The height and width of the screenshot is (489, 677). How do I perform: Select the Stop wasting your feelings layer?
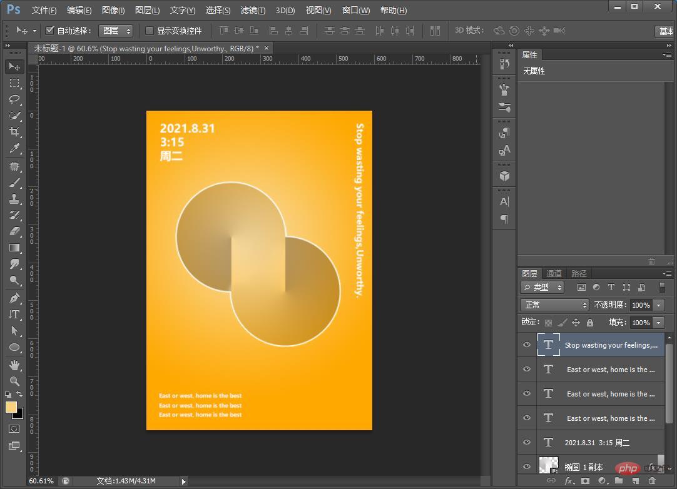coord(611,345)
